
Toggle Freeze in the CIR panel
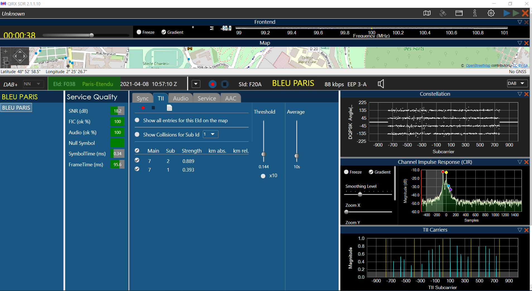pos(346,172)
